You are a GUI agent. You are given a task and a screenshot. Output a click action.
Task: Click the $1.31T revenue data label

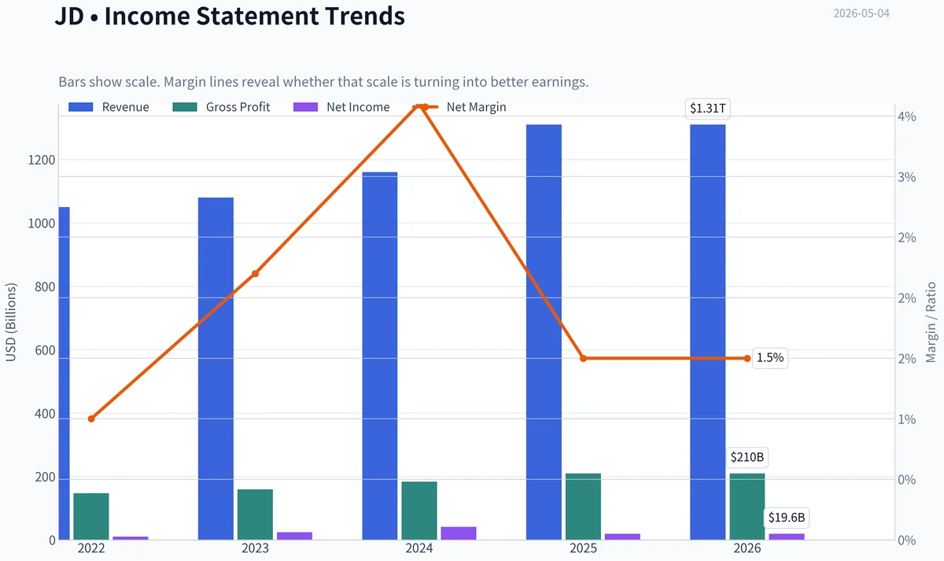(x=708, y=109)
